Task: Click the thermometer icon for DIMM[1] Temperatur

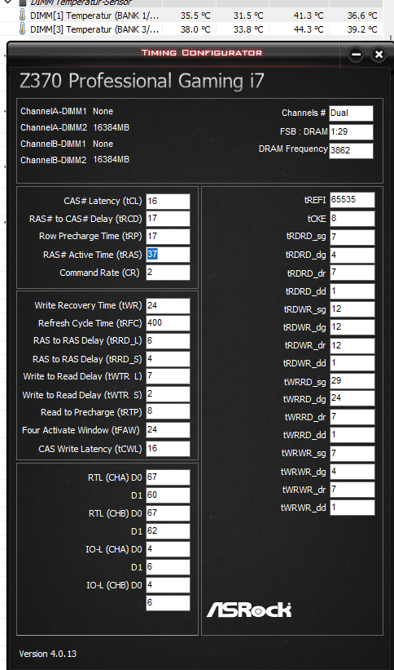Action: coord(22,16)
